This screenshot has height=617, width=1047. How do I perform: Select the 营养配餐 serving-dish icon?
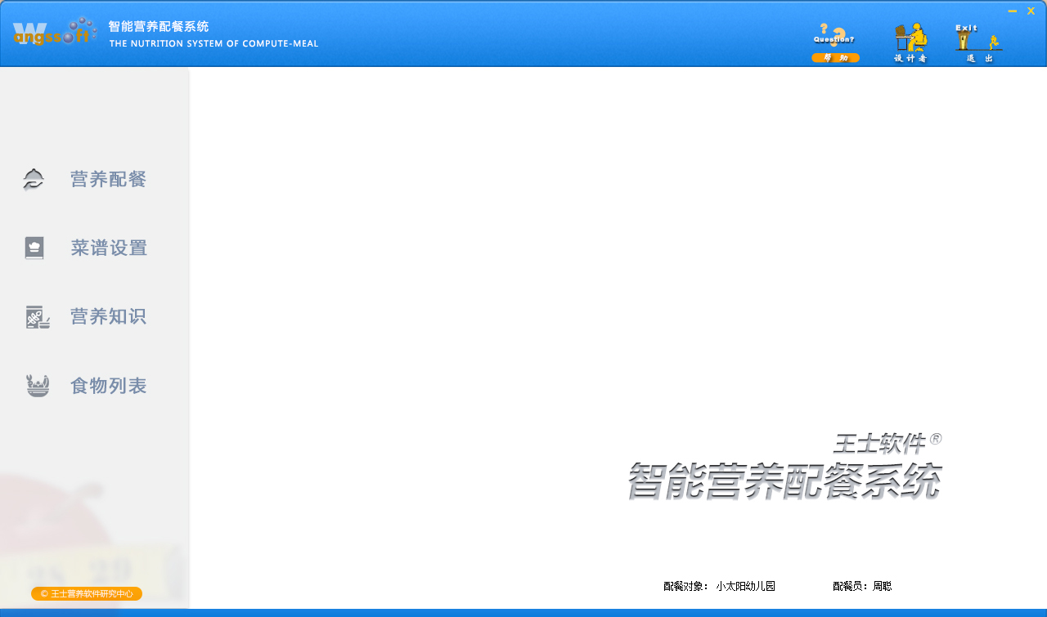[x=34, y=179]
